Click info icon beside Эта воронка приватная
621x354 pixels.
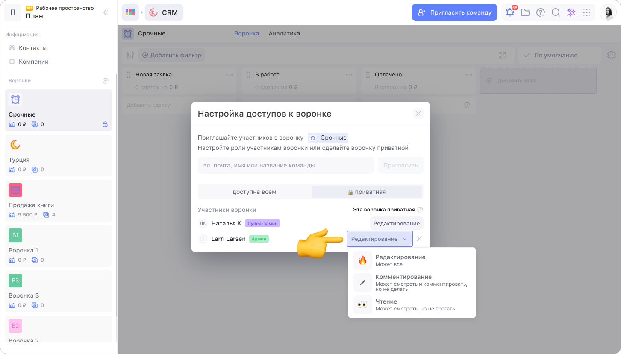420,210
